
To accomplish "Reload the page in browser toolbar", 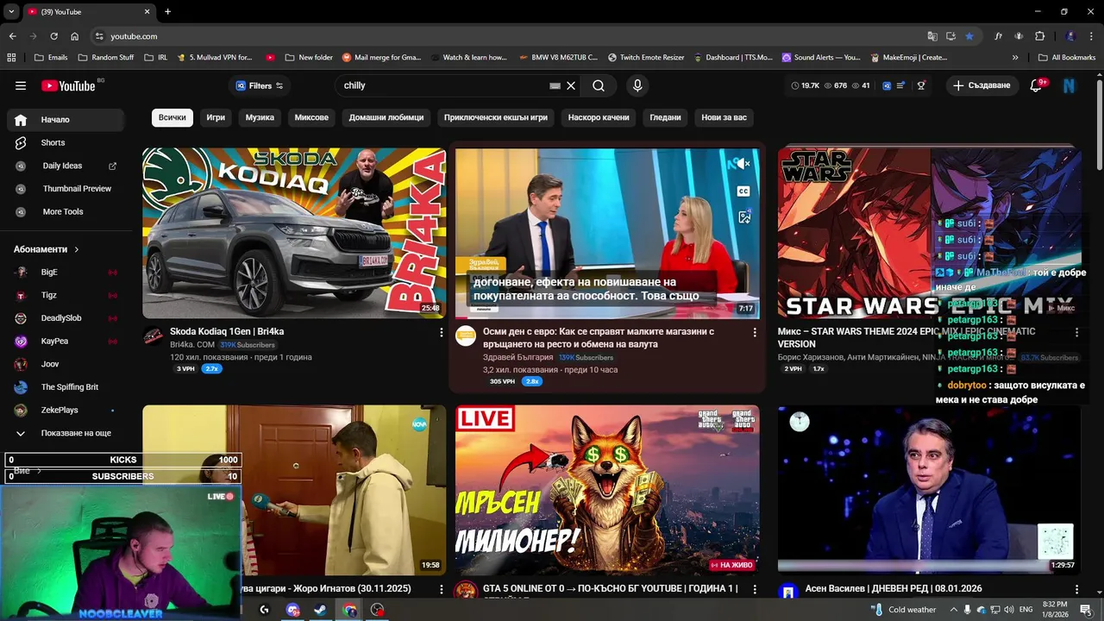I will point(53,36).
